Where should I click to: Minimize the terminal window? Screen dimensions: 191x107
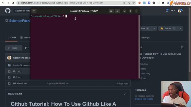pyautogui.click(x=124, y=11)
